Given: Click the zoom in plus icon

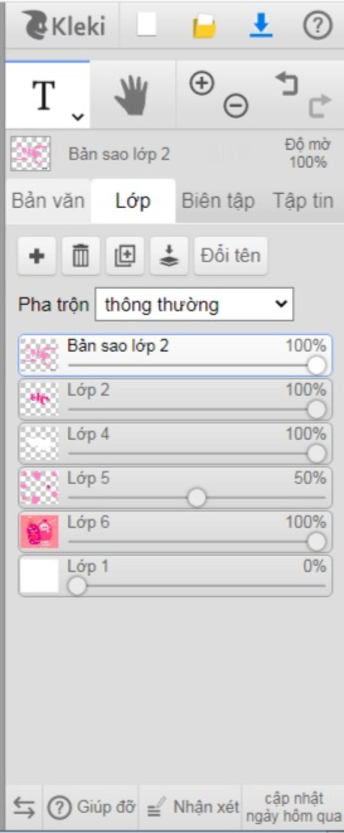Looking at the screenshot, I should pyautogui.click(x=202, y=83).
